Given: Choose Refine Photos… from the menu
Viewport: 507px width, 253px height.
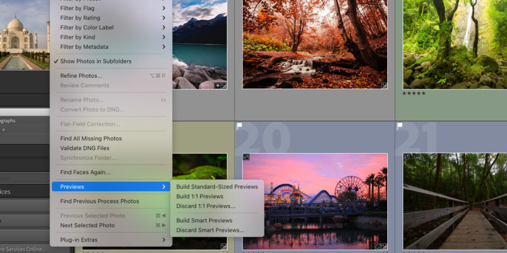Looking at the screenshot, I should click(x=111, y=76).
